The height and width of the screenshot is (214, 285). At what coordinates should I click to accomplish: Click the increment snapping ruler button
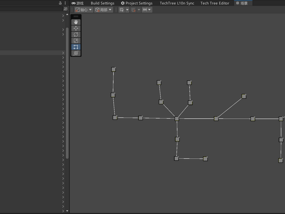[145, 10]
